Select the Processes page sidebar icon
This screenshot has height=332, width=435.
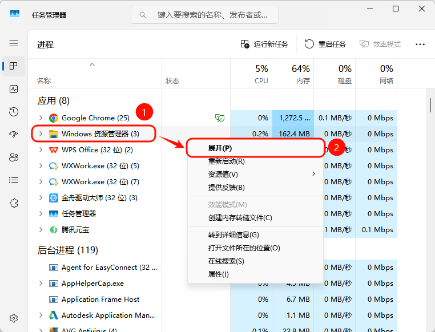(14, 66)
